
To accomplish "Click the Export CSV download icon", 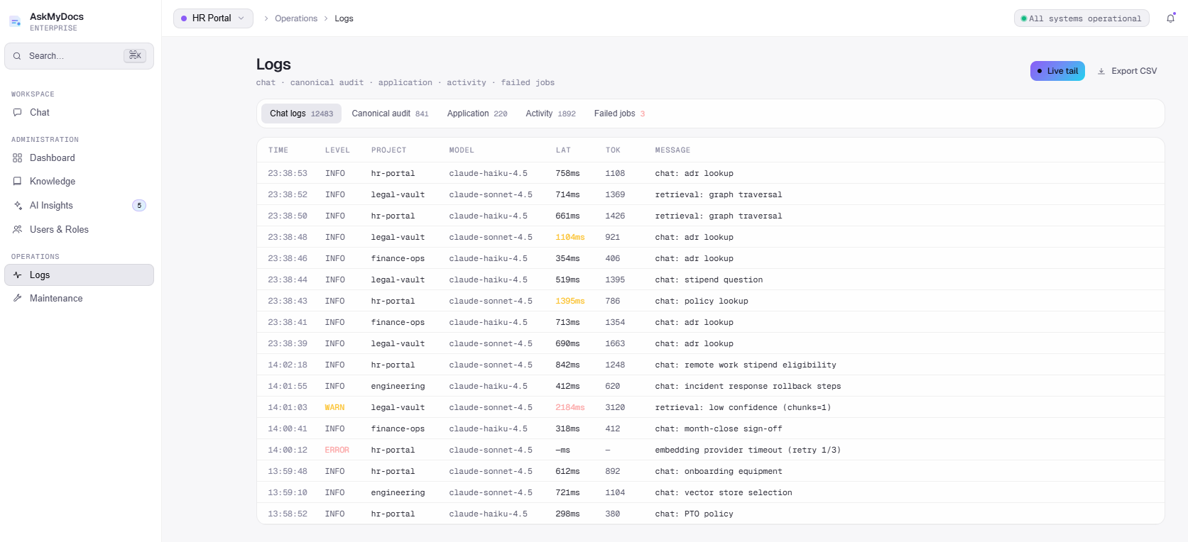I will (1101, 71).
